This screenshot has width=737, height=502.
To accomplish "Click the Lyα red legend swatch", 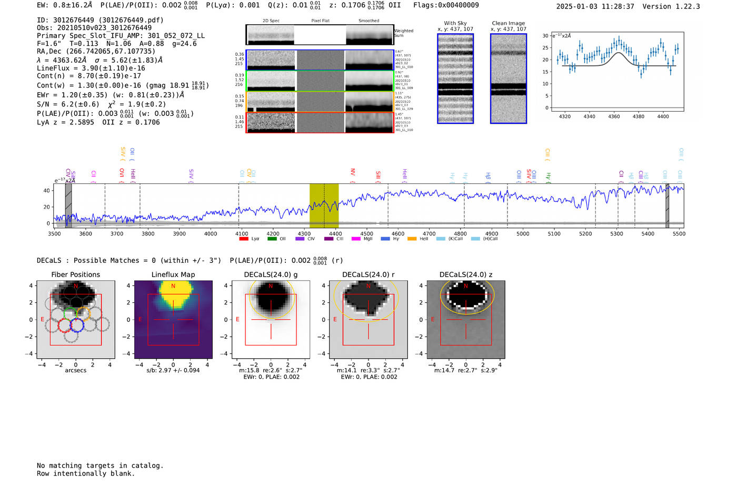I will [x=244, y=239].
